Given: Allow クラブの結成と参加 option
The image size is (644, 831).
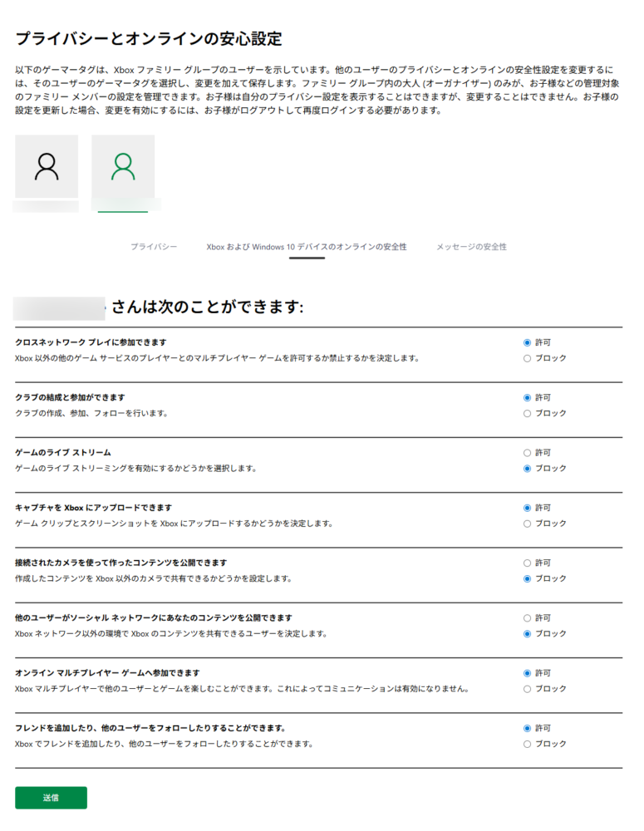Looking at the screenshot, I should pos(527,397).
